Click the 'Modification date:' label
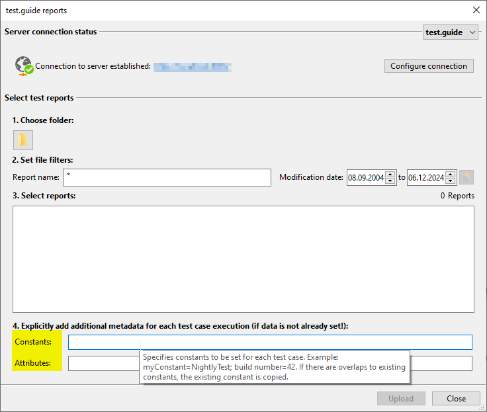The width and height of the screenshot is (487, 412). pyautogui.click(x=311, y=177)
